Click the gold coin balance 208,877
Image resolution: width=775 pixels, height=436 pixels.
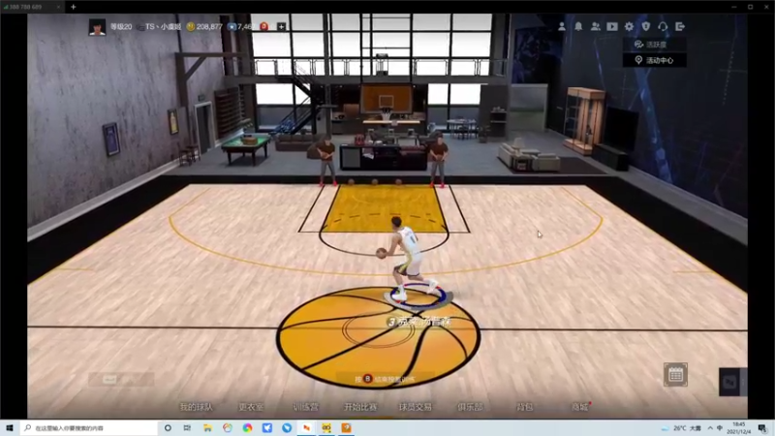(204, 27)
